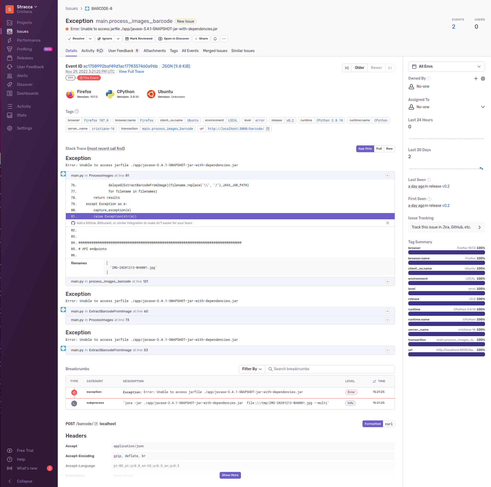Dismiss the GitHub integration hint banner
491x487 pixels.
pyautogui.click(x=388, y=223)
